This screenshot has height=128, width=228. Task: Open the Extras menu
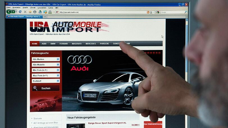click(51, 8)
